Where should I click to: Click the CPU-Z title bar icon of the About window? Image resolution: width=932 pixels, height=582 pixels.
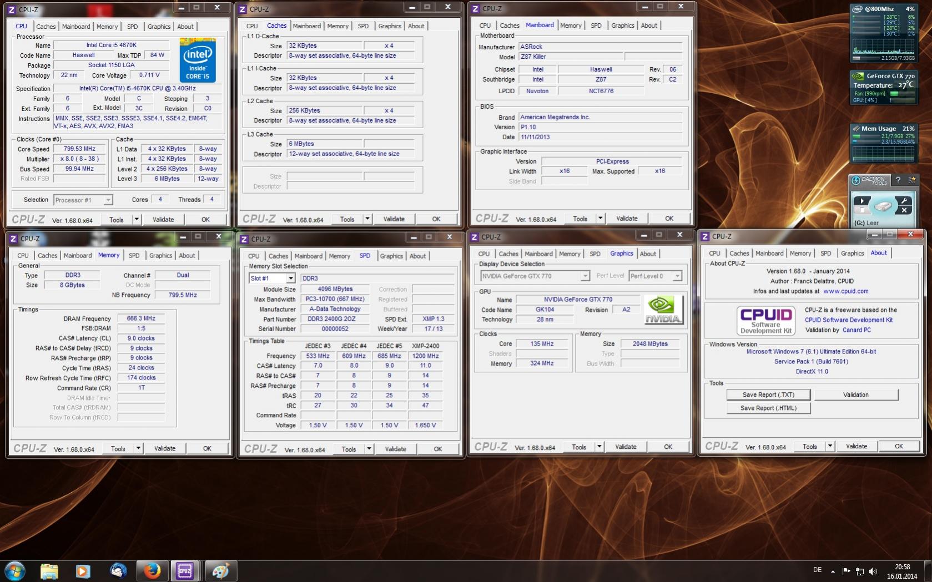[x=706, y=236]
